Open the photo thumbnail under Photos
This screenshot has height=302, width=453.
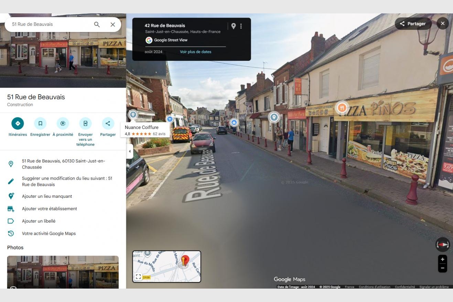(x=63, y=272)
